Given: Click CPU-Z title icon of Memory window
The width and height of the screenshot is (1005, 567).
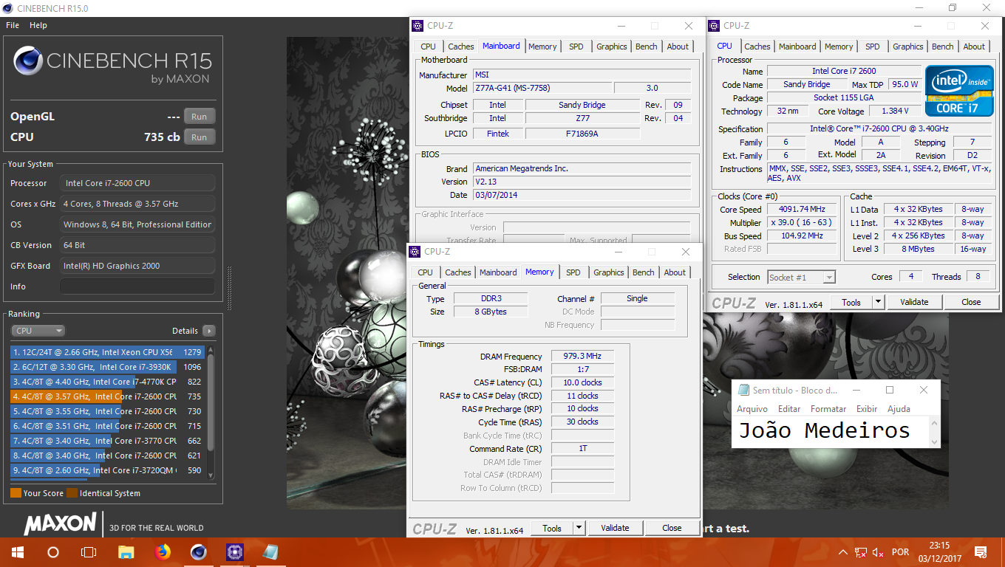Looking at the screenshot, I should (x=415, y=252).
